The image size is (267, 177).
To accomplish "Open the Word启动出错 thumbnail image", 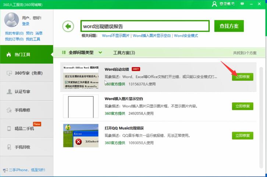I will click(81, 77).
